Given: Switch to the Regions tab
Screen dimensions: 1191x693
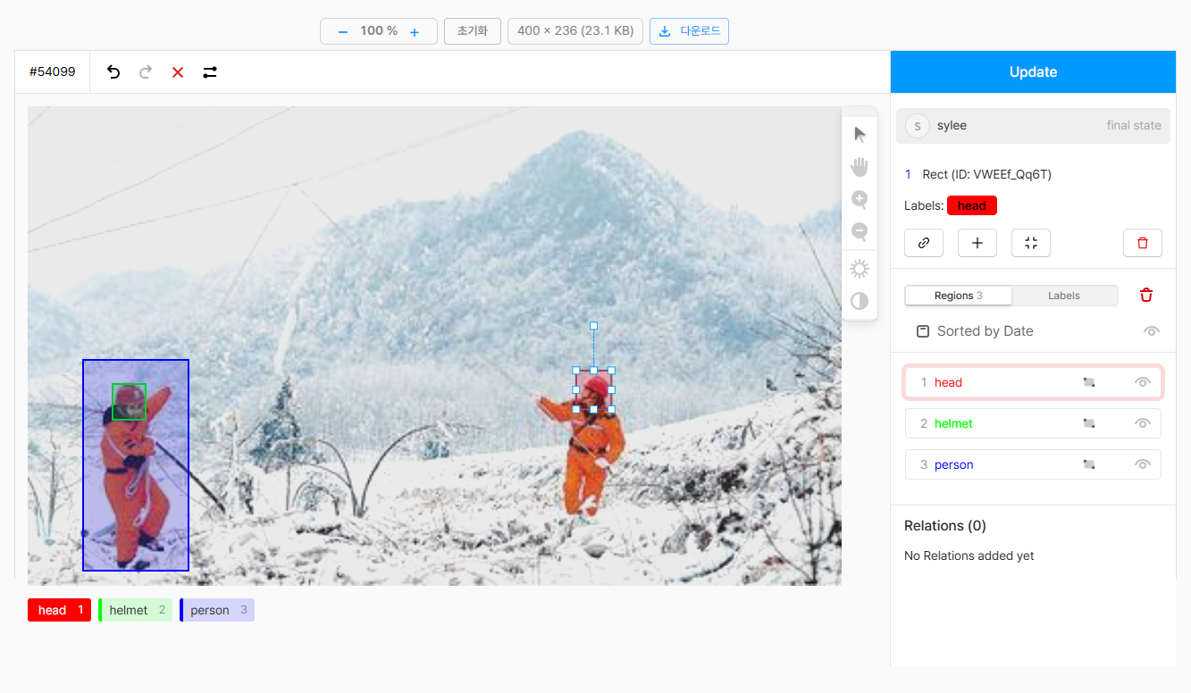Looking at the screenshot, I should 958,296.
